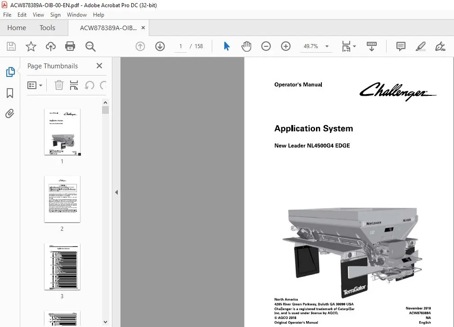This screenshot has width=454, height=327.
Task: Click thumbnail scrollbar up arrow
Action: coord(105,103)
